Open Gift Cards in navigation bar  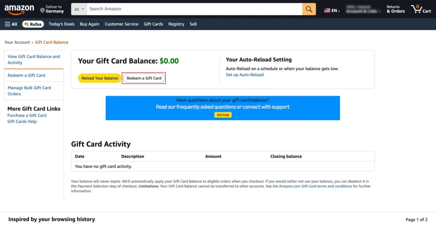pos(153,24)
